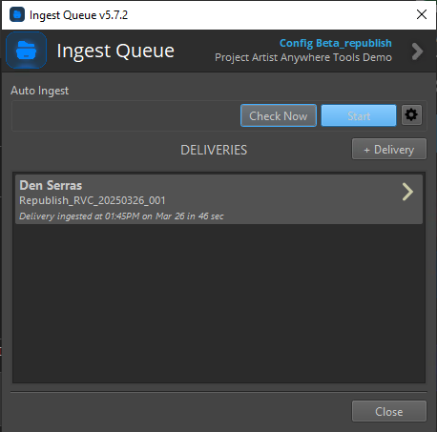
Task: Click the DELIVERIES section heading
Action: coord(214,150)
